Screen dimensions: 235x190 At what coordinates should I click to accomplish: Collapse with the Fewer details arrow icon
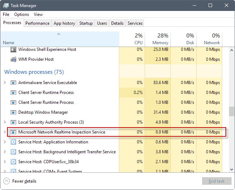pyautogui.click(x=6, y=181)
